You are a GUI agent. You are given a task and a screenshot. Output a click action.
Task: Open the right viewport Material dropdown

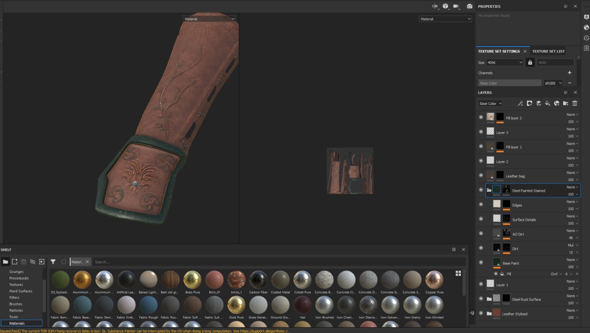coord(445,19)
